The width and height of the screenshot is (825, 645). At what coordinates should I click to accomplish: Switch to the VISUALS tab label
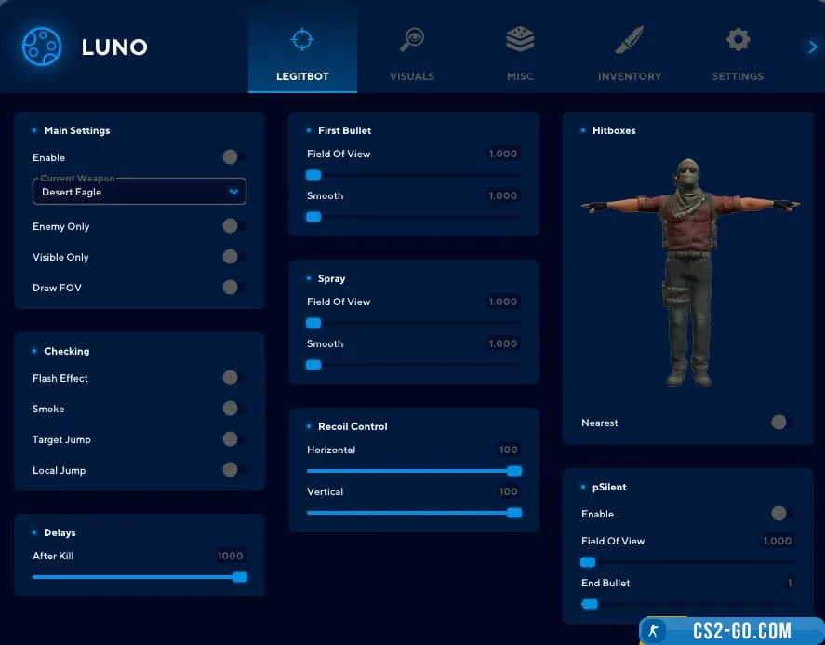pos(411,76)
